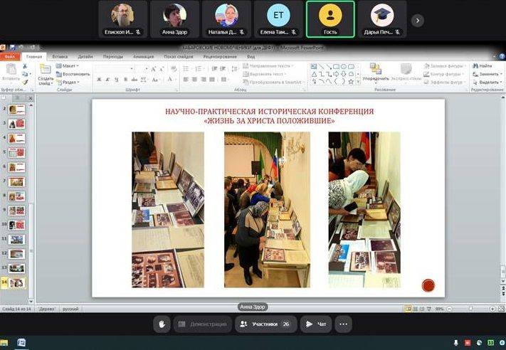This screenshot has height=350, width=506.
Task: Switch to the Вставка ribbon tab
Action: point(60,56)
